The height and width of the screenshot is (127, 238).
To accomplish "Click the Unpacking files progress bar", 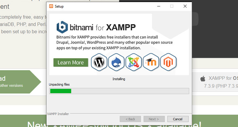I will point(119,91).
